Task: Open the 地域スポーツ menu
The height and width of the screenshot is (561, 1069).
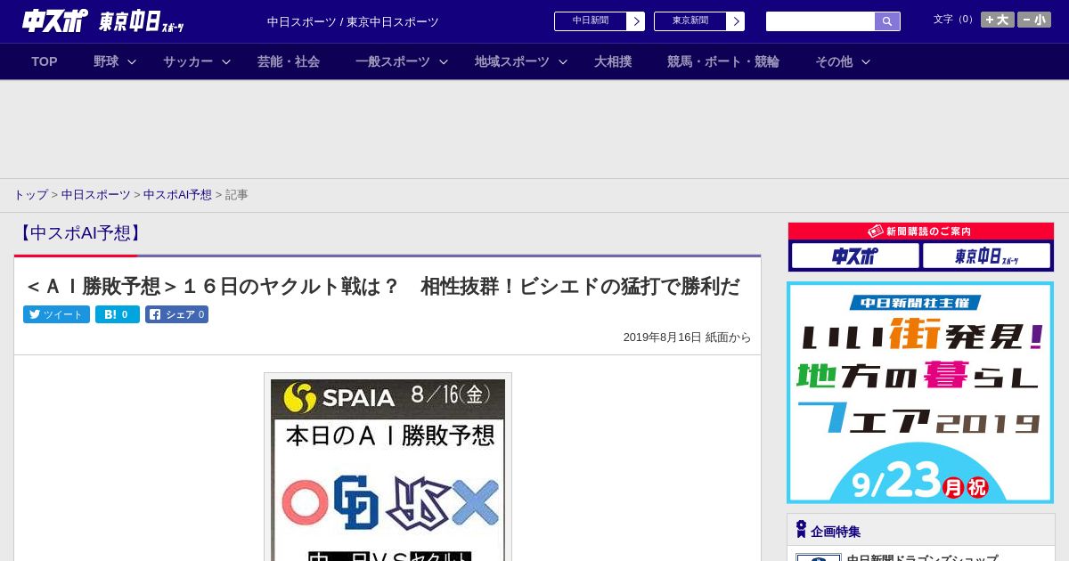Action: (x=512, y=61)
